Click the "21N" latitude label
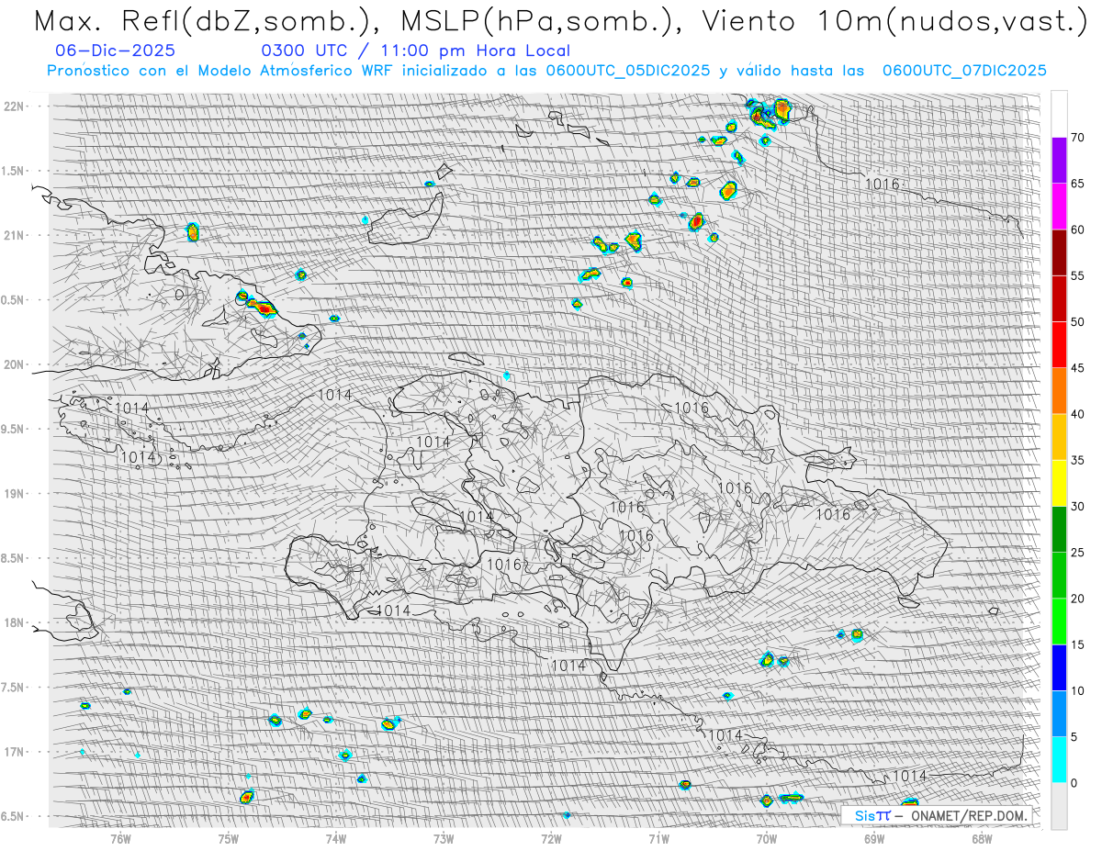 [x=14, y=235]
